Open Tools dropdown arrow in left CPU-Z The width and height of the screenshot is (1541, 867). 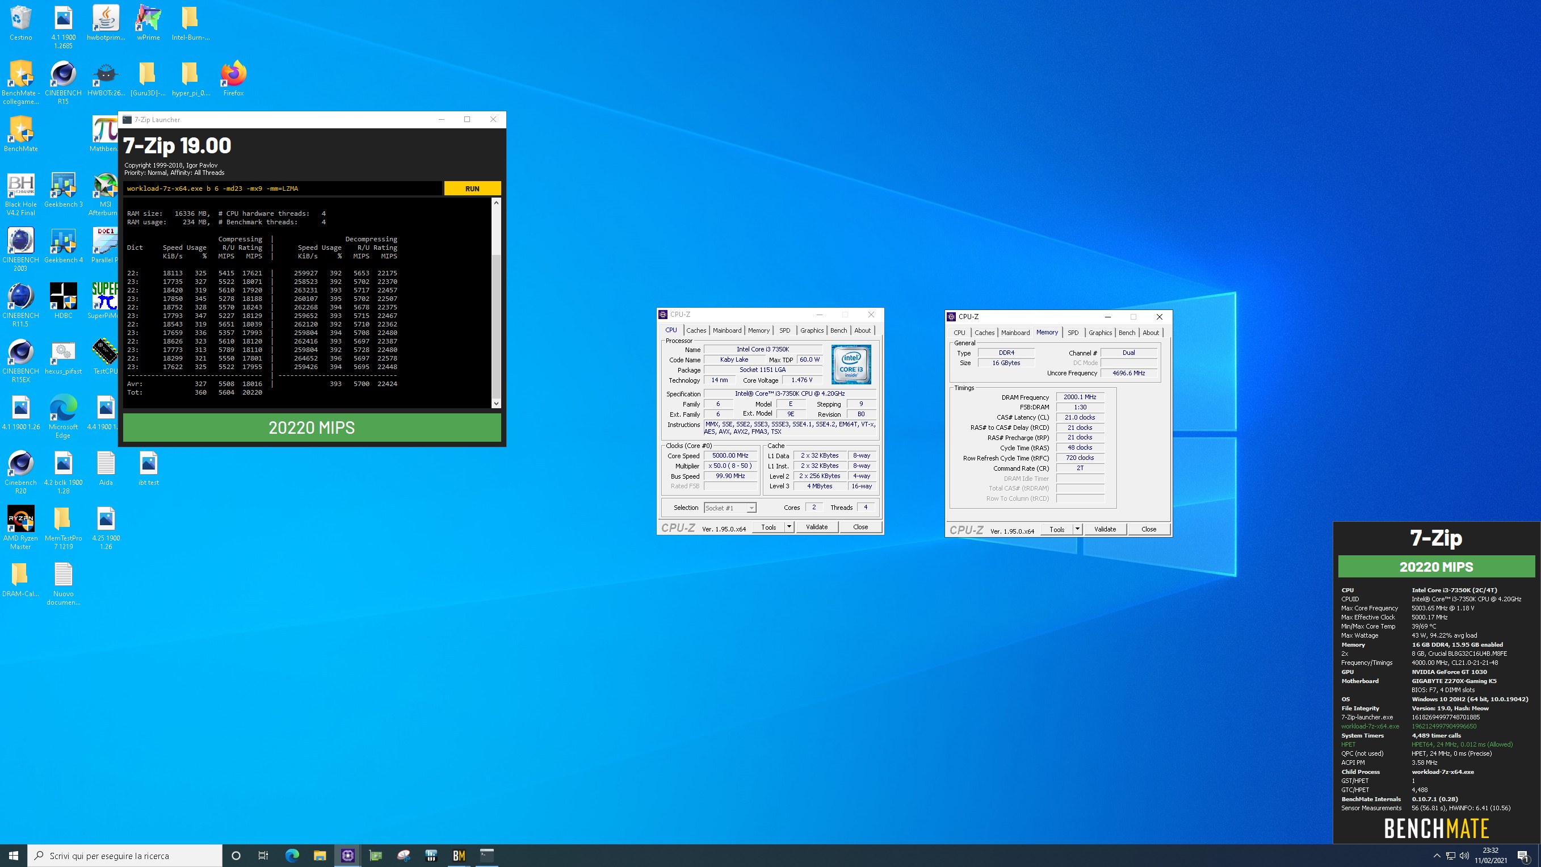789,527
